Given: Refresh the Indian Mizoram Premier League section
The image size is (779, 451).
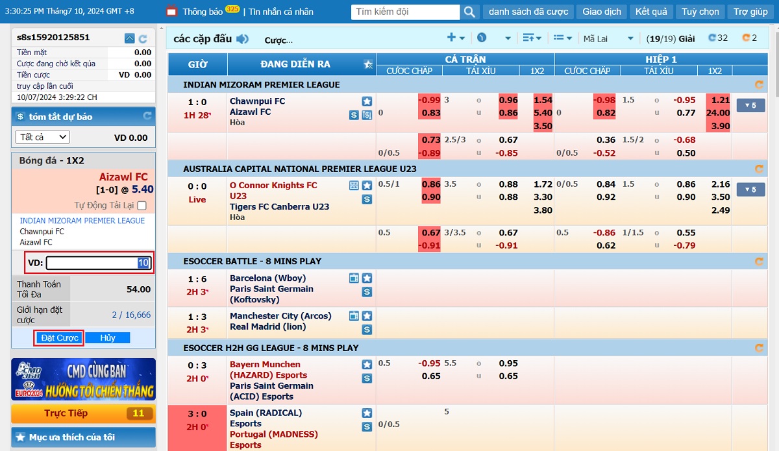Looking at the screenshot, I should pyautogui.click(x=759, y=84).
